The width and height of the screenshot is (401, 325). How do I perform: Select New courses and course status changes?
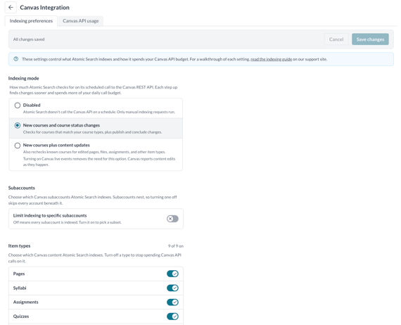coord(18,125)
